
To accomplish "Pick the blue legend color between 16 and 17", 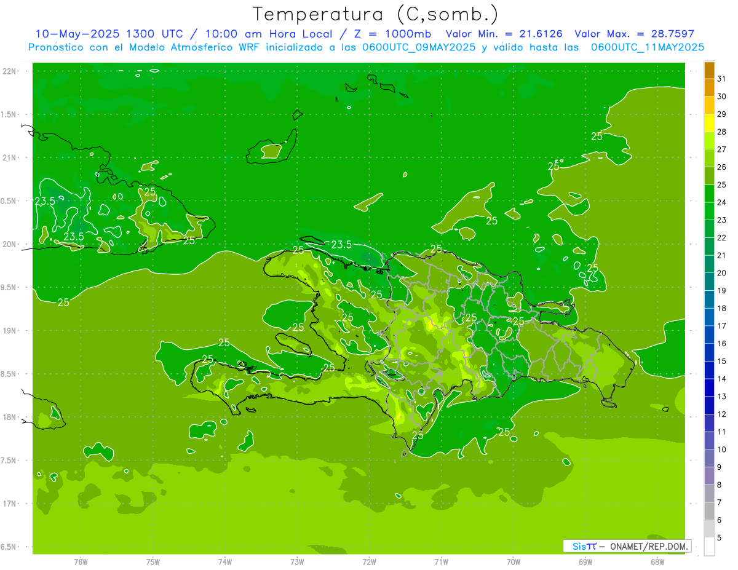I will 709,334.
